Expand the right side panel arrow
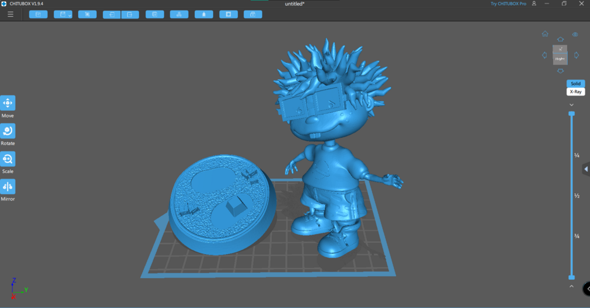Screen dimensions: 590x308 (x=586, y=169)
